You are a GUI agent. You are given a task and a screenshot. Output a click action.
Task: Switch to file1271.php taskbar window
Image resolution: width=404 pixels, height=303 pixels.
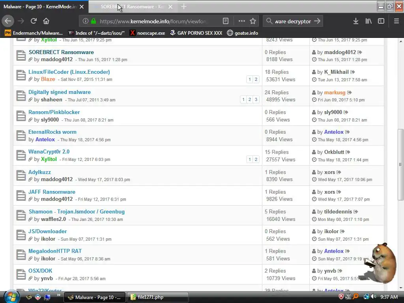click(157, 297)
